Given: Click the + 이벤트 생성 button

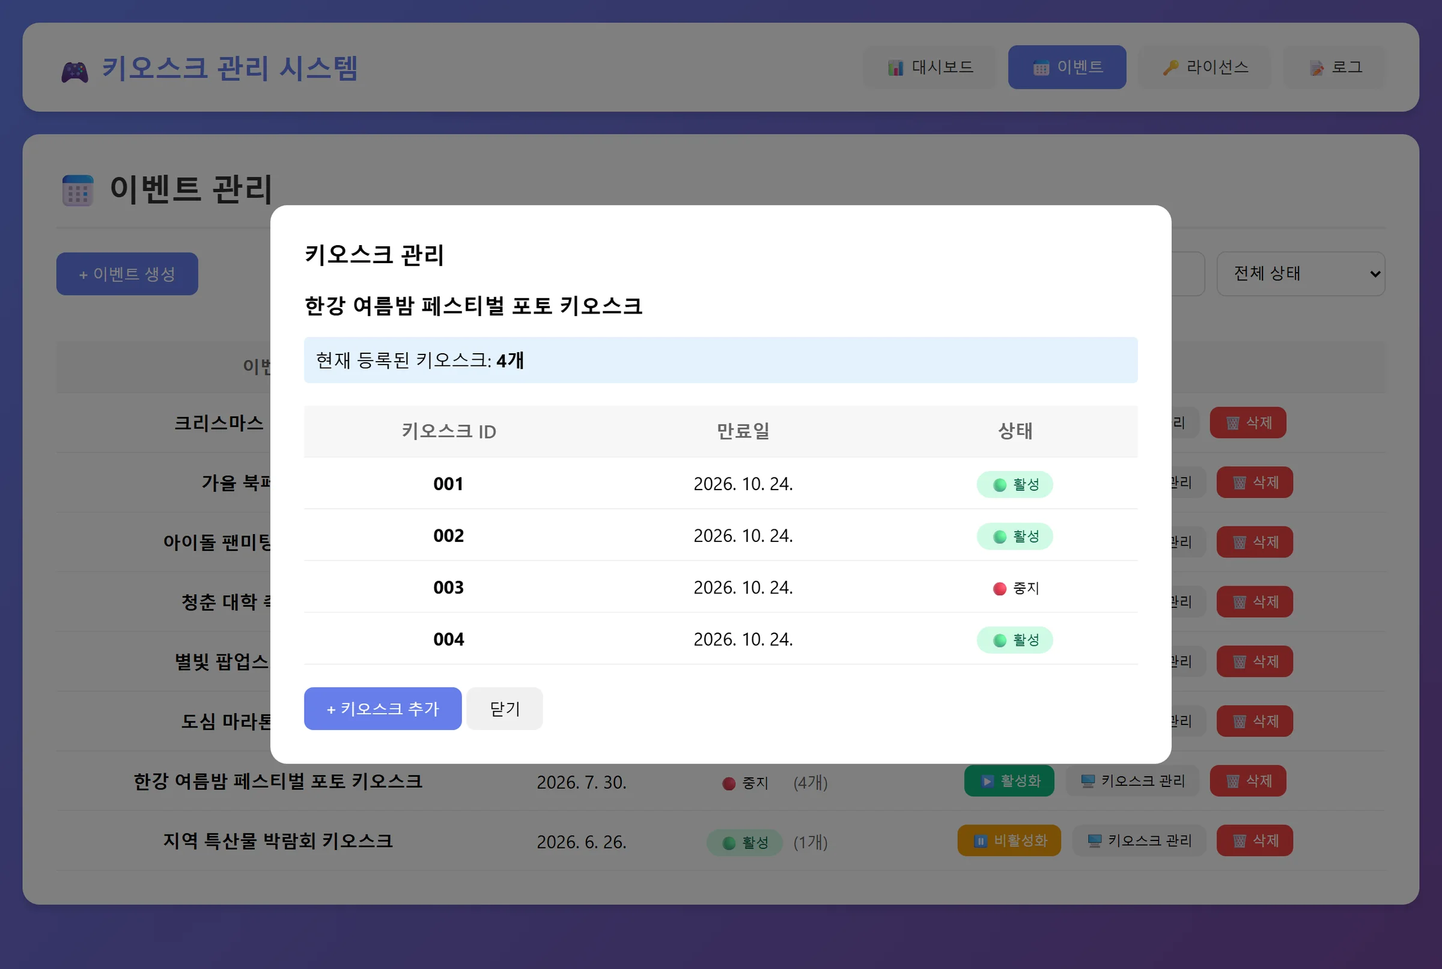Looking at the screenshot, I should point(127,273).
